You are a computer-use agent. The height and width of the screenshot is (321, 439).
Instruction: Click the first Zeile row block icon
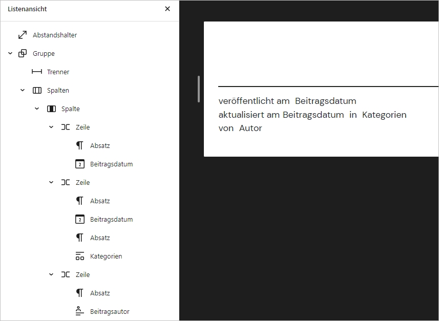click(x=65, y=127)
